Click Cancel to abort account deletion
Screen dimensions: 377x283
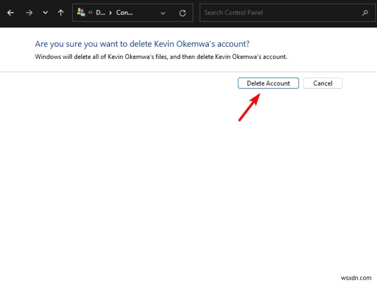point(323,83)
